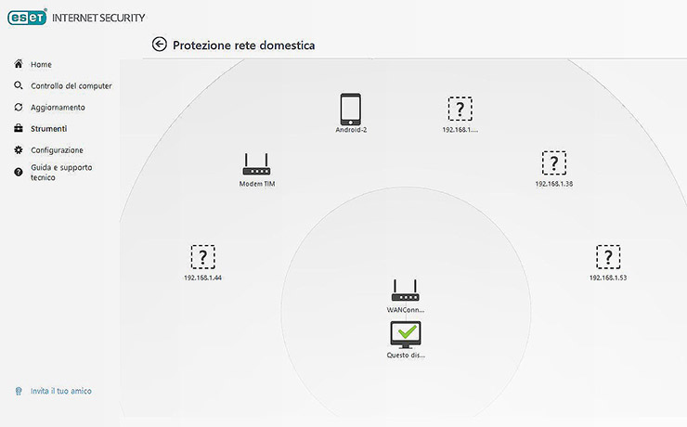Click the Android-2 device label
The height and width of the screenshot is (427, 687).
(351, 130)
